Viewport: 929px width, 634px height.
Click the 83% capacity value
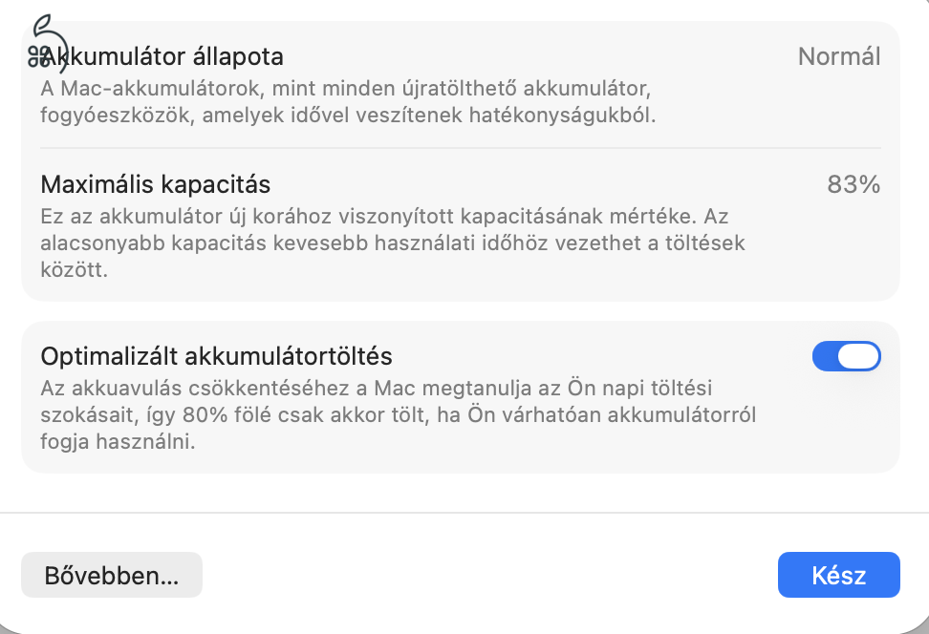coord(853,184)
